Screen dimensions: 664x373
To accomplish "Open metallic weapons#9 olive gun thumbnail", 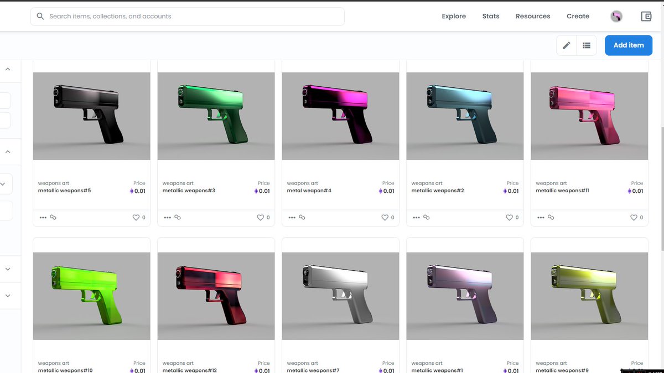I will 590,296.
